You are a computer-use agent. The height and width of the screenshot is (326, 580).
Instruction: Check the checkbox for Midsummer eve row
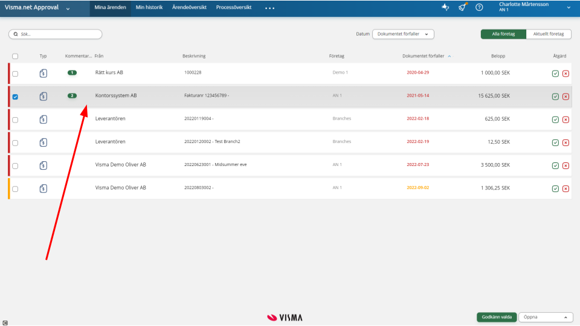pos(15,166)
